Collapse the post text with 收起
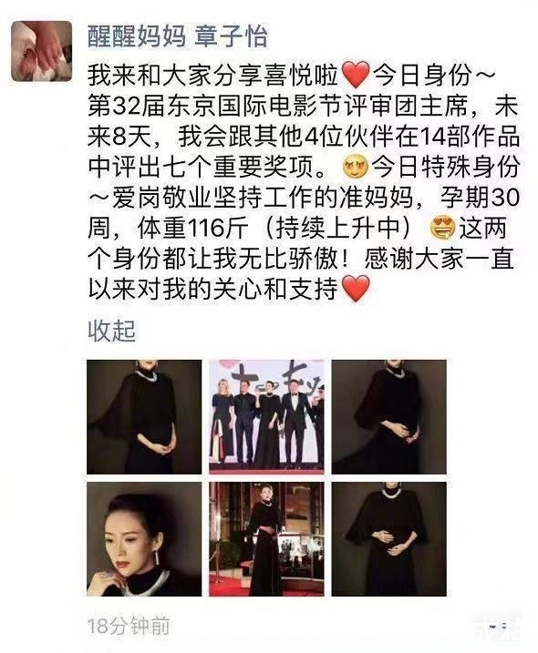The width and height of the screenshot is (538, 653). coord(111,332)
